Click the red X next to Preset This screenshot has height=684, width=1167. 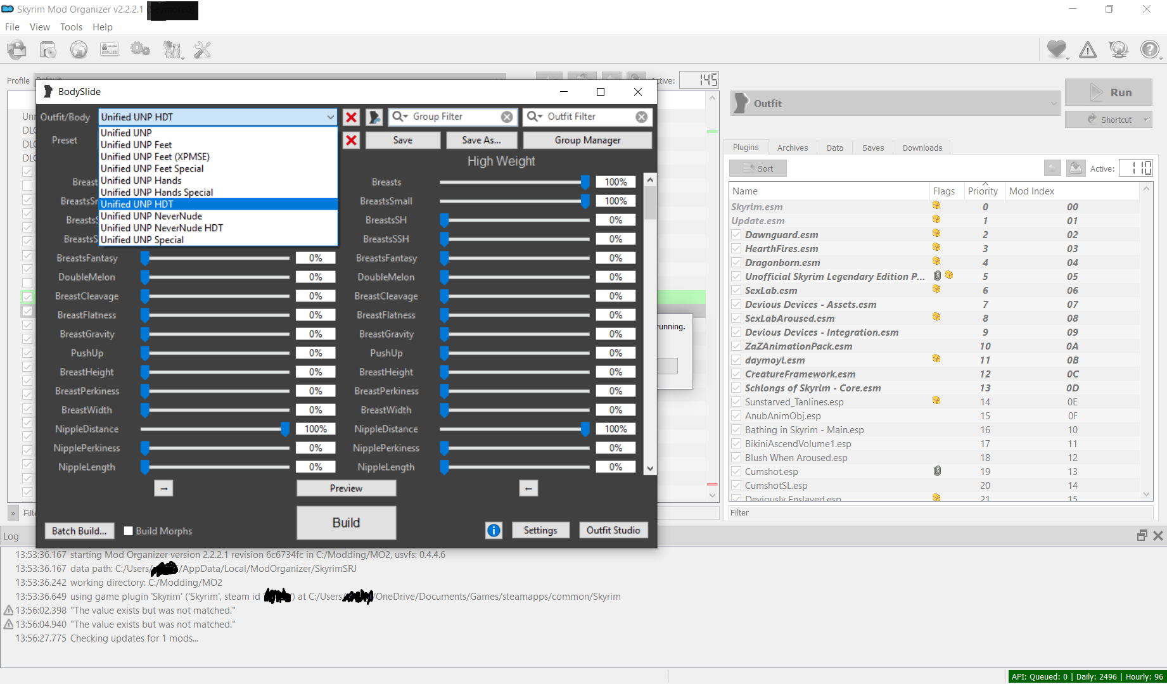[x=351, y=140]
